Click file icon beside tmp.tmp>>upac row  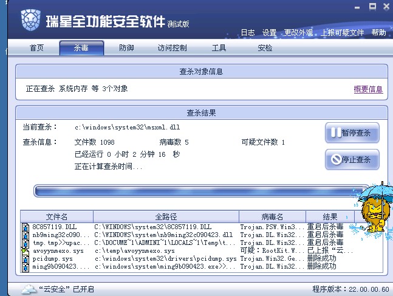tap(26, 243)
